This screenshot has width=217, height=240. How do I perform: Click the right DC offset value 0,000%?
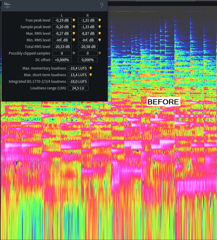(88, 60)
